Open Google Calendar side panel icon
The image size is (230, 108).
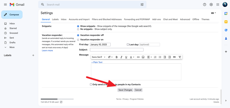point(226,13)
